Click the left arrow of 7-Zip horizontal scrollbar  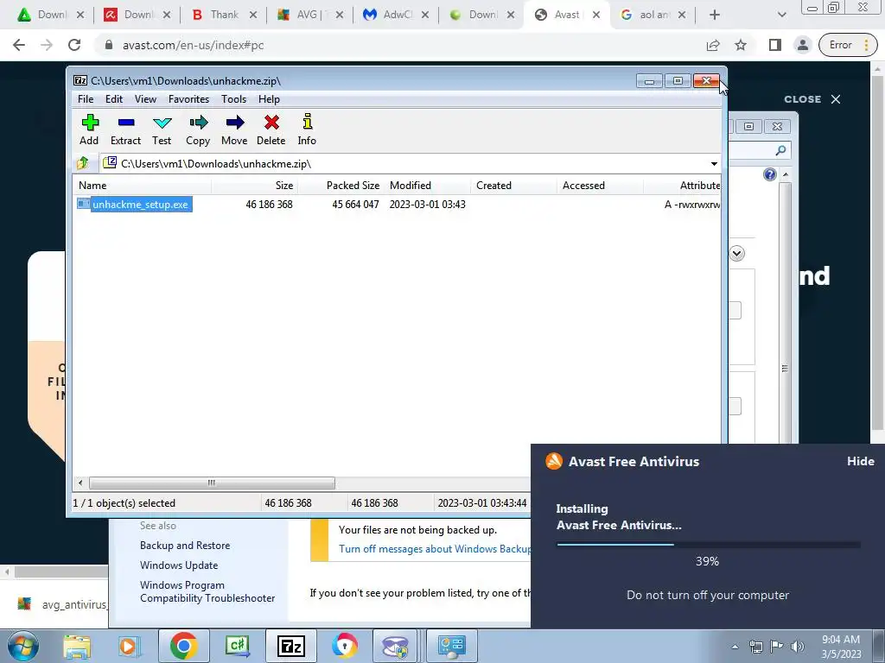[80, 483]
